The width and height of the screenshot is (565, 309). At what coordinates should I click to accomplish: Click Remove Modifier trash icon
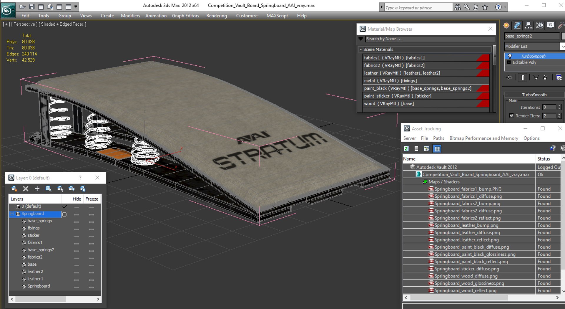[x=545, y=77]
